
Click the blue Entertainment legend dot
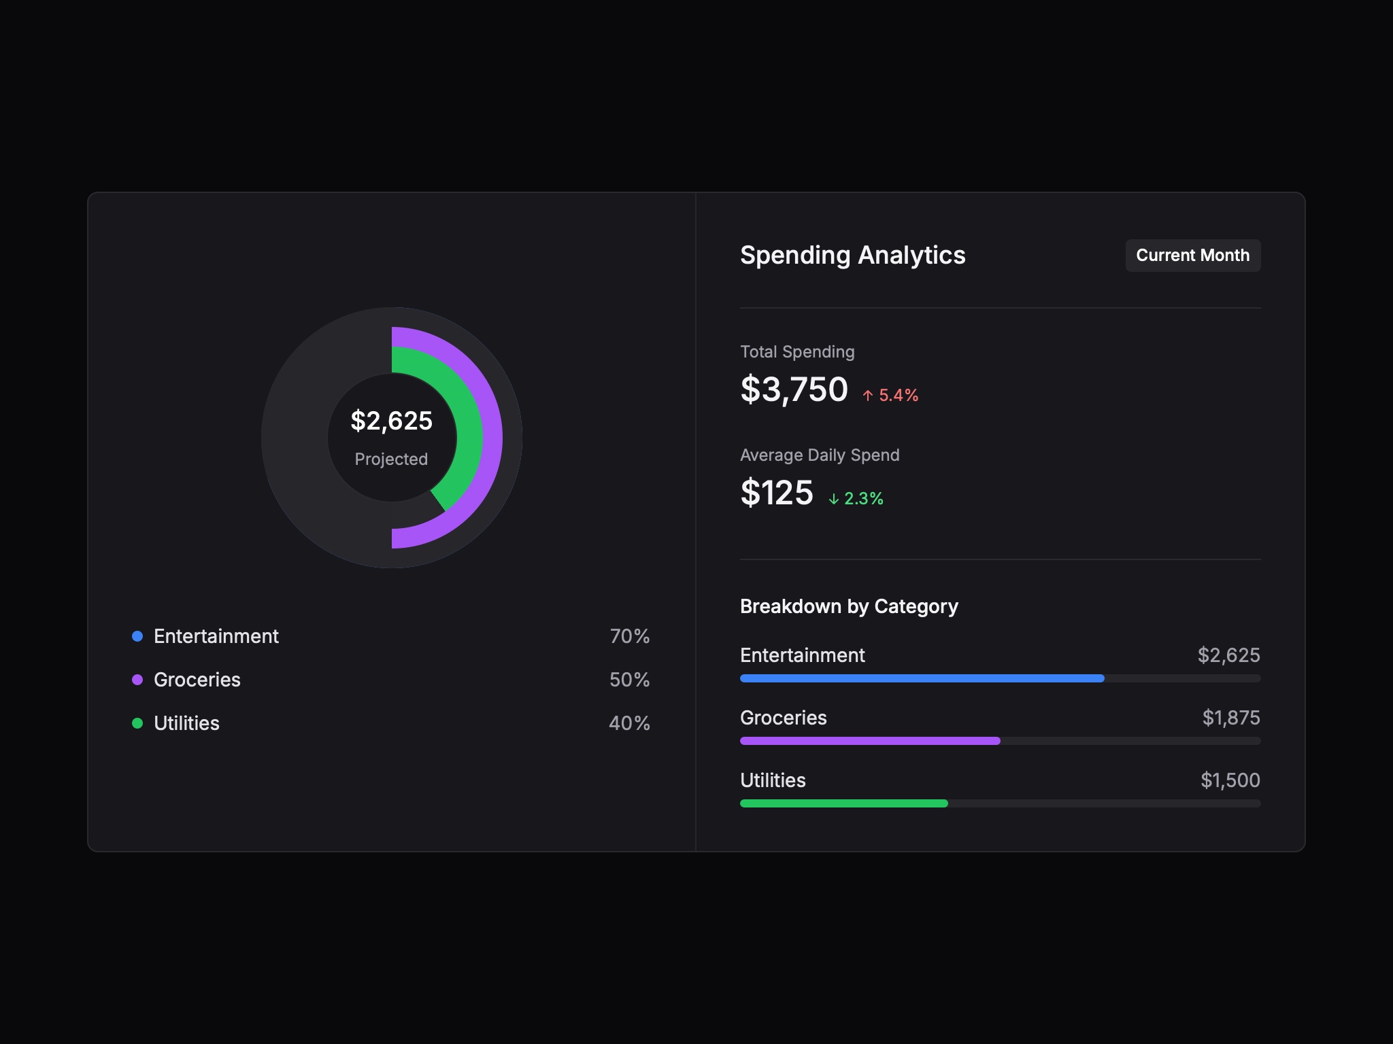click(x=138, y=636)
